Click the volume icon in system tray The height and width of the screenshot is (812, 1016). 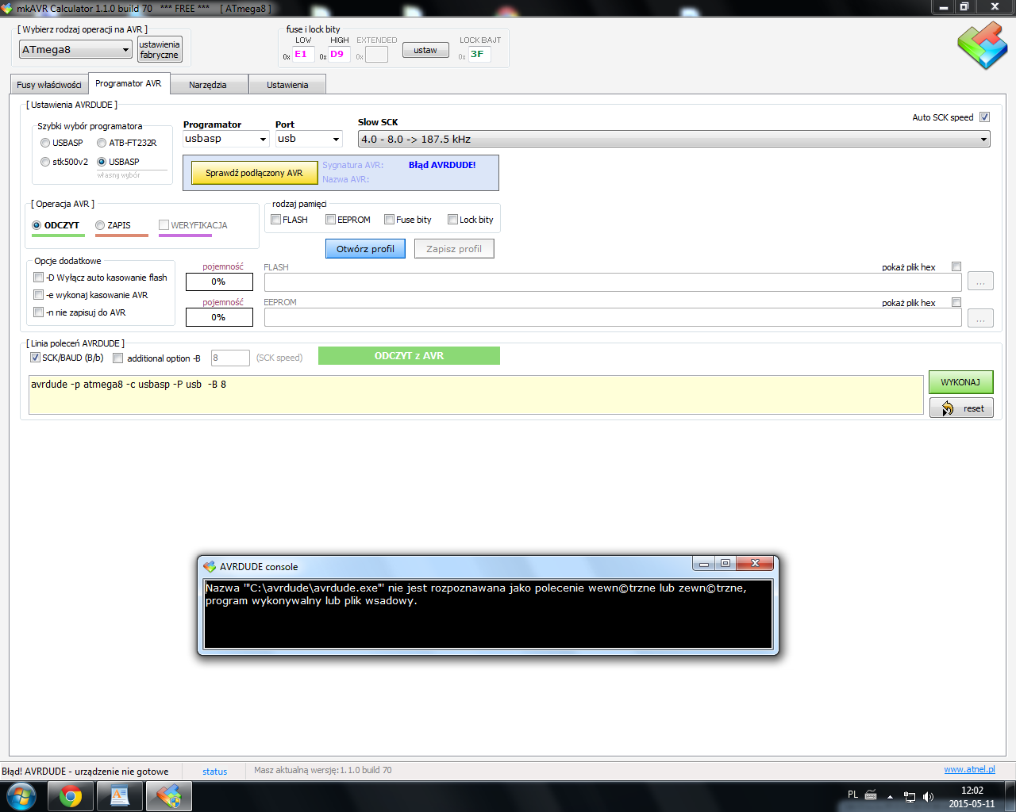[x=928, y=796]
